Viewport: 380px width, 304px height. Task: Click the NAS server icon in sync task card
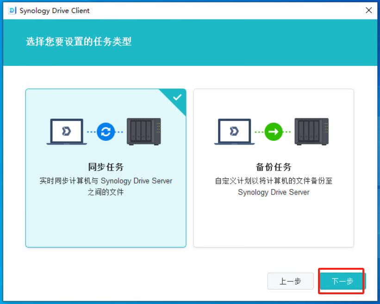click(143, 132)
